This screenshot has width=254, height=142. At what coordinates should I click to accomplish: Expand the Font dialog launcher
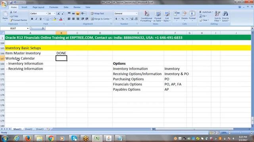point(64,24)
